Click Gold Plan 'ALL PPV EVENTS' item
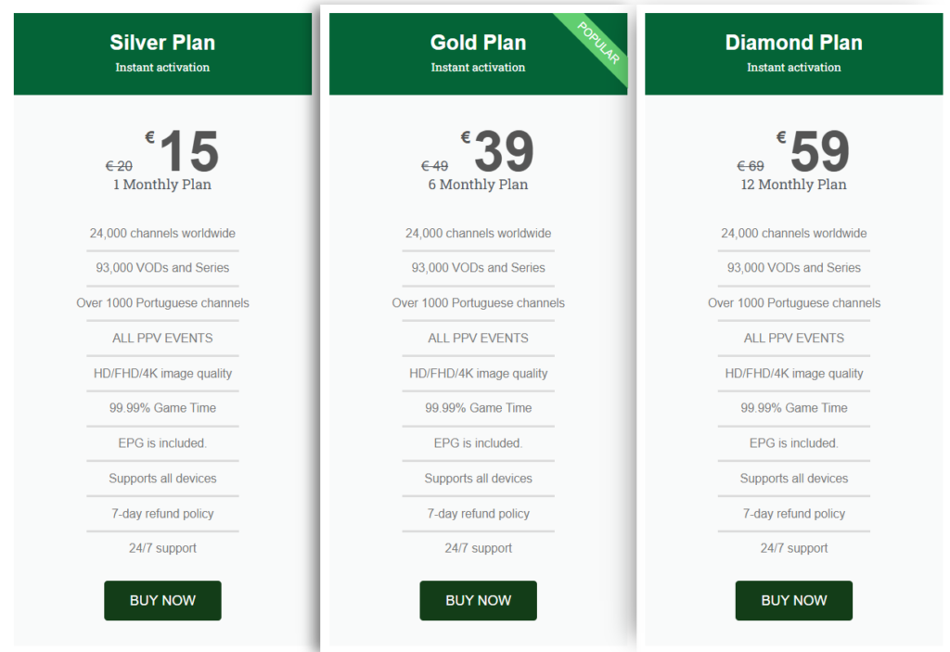950x652 pixels. point(478,338)
